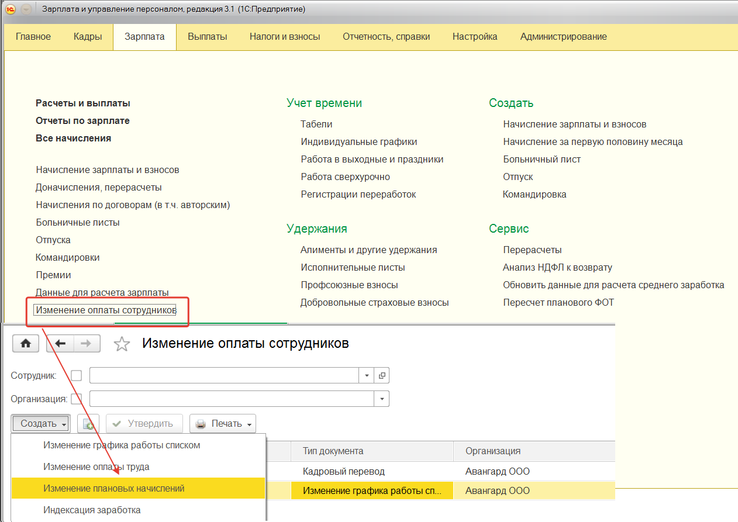Click the create-by-copy document icon

pyautogui.click(x=88, y=424)
